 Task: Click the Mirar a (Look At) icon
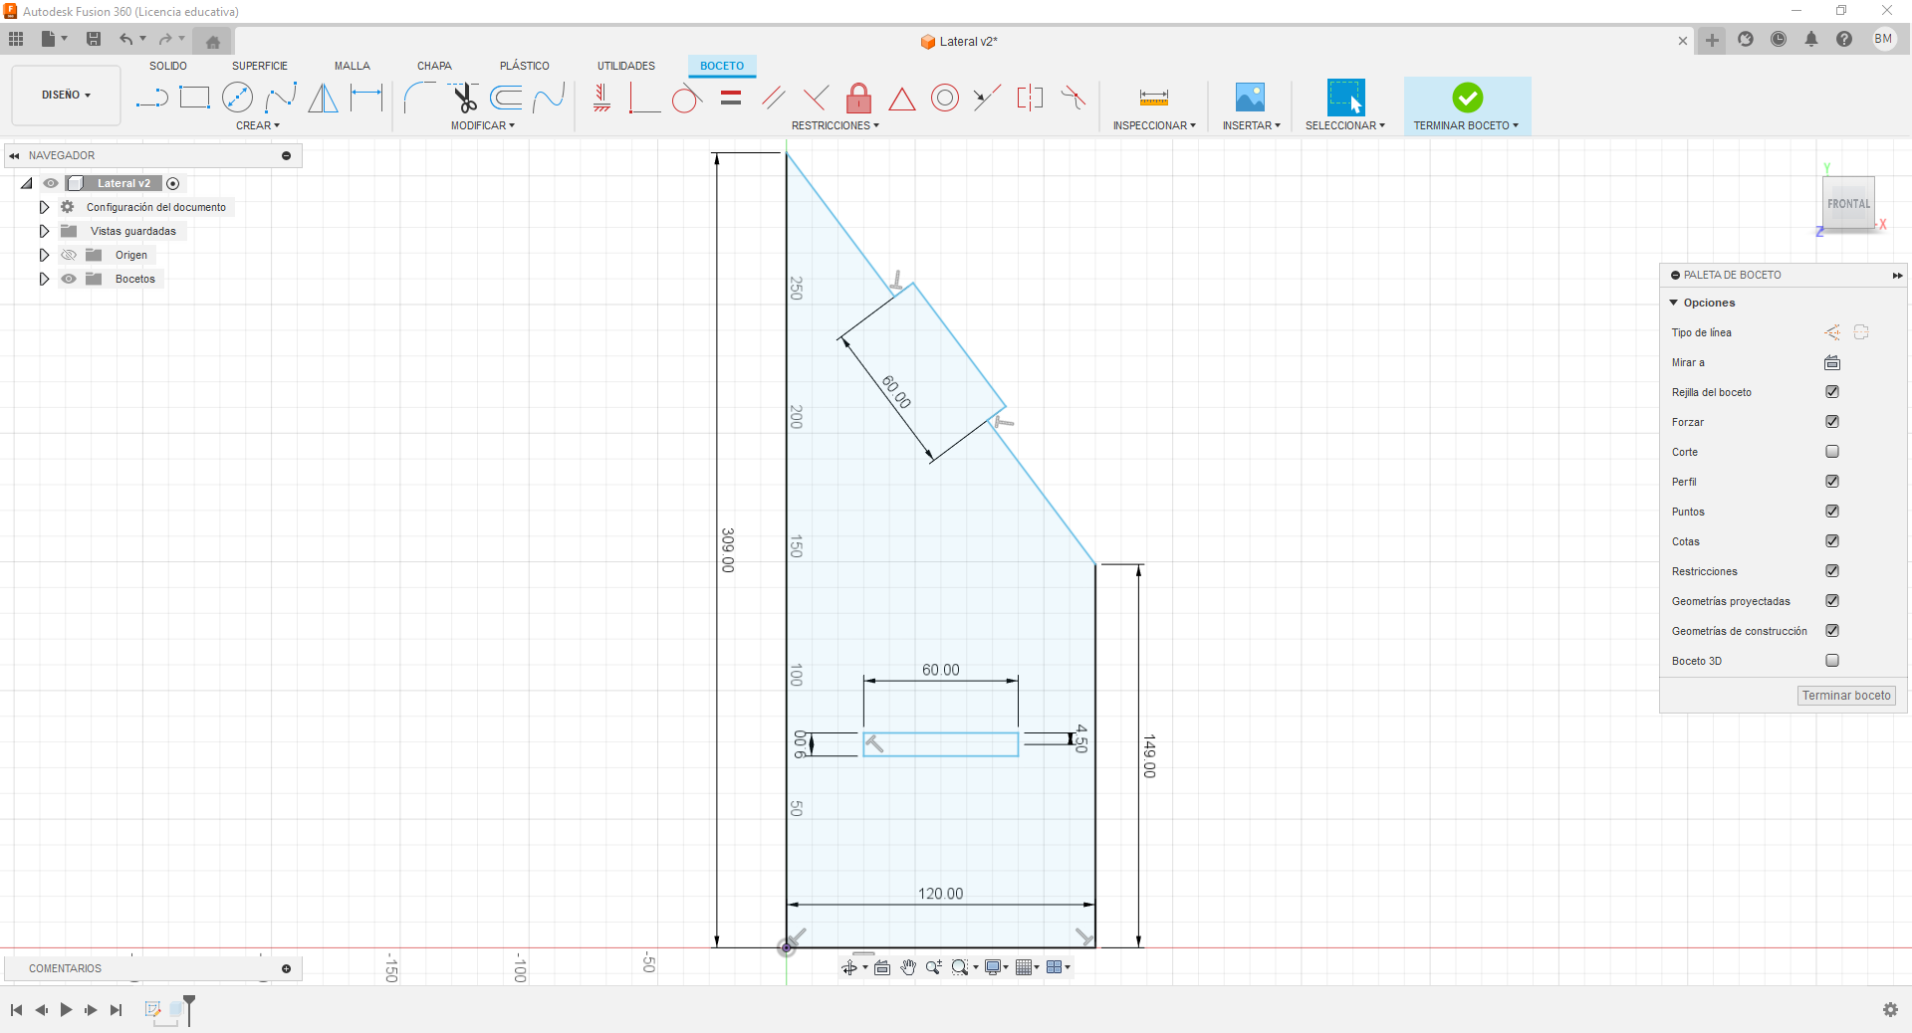(1832, 362)
